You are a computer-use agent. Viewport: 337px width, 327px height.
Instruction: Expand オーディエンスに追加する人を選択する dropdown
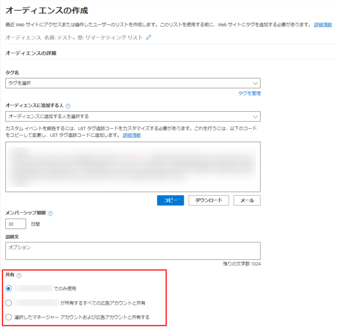[x=133, y=116]
